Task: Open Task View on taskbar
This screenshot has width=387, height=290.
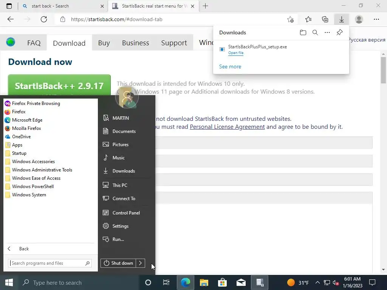Action: click(166, 282)
